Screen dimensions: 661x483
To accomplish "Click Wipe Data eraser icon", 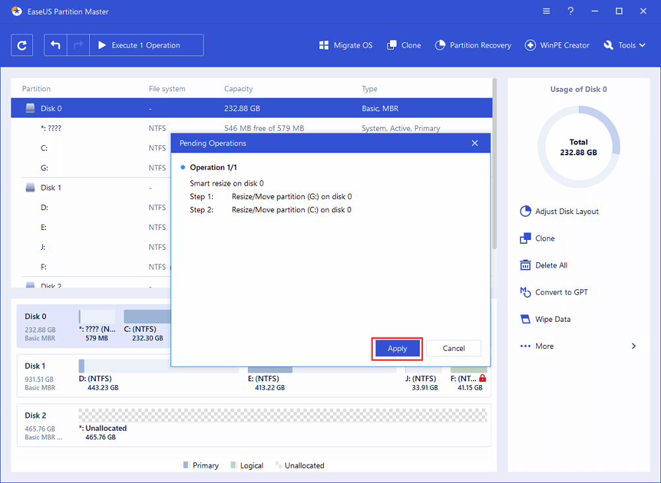I will click(x=525, y=319).
